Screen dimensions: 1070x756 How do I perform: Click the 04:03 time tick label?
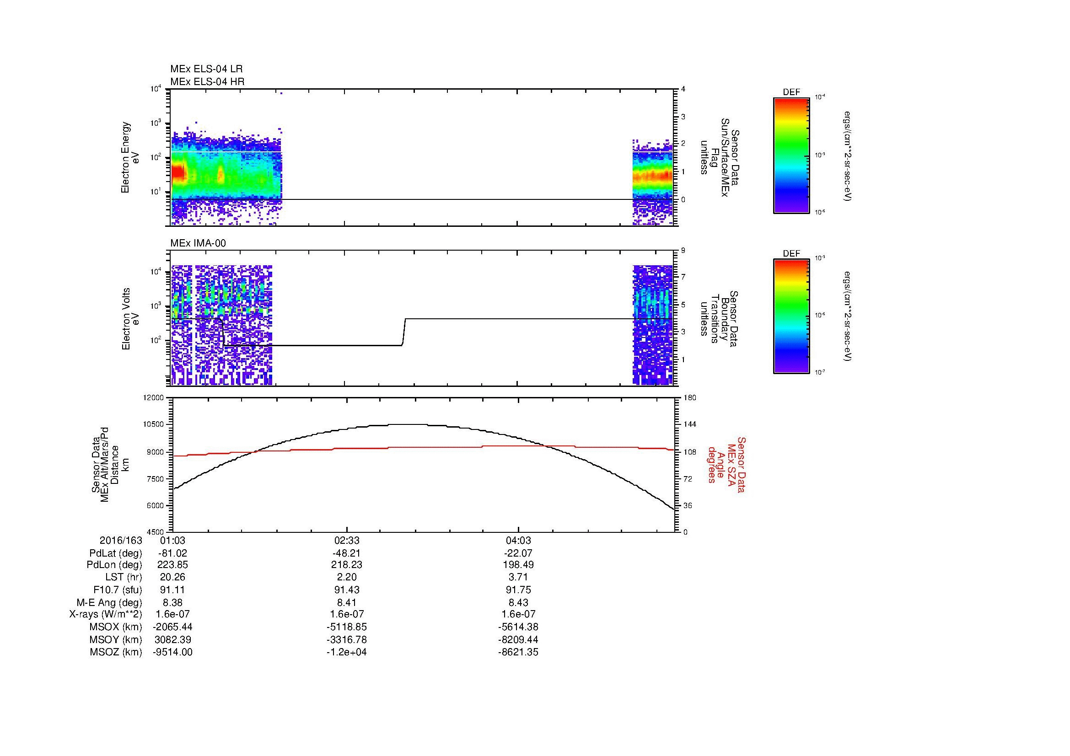pyautogui.click(x=518, y=541)
